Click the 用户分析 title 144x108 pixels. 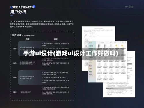coord(18,12)
